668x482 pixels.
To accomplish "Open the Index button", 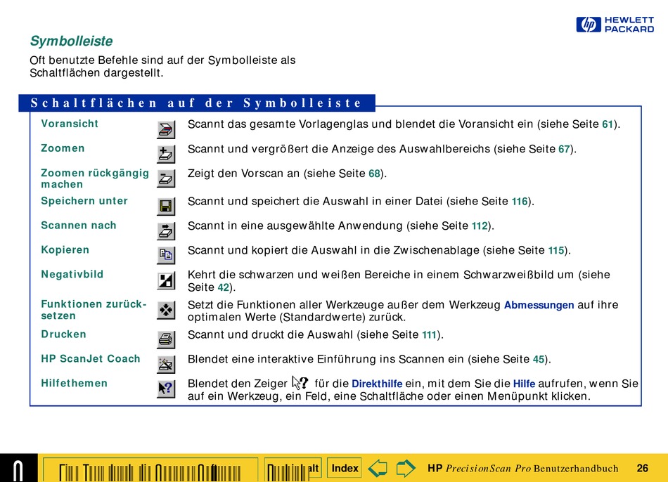I will pyautogui.click(x=345, y=469).
